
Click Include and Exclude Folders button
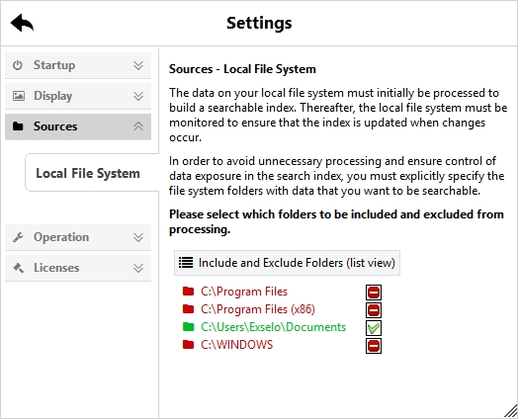click(x=287, y=263)
